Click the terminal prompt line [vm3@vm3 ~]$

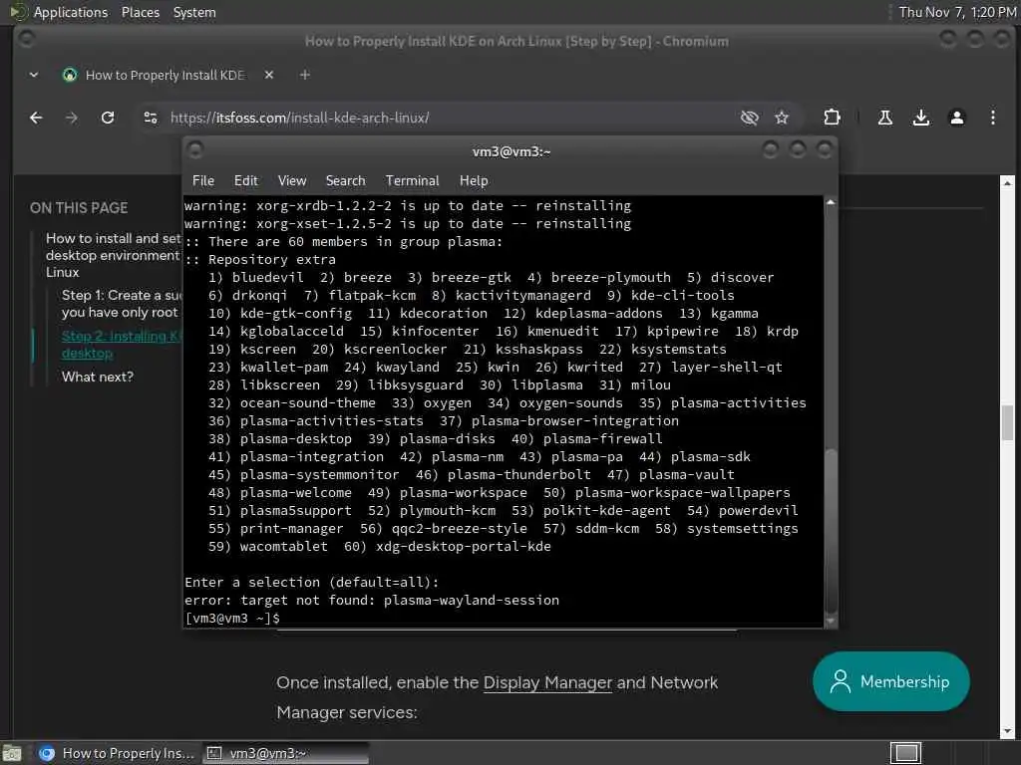[x=232, y=618]
